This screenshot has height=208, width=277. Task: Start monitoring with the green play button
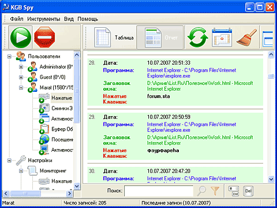tap(21, 38)
